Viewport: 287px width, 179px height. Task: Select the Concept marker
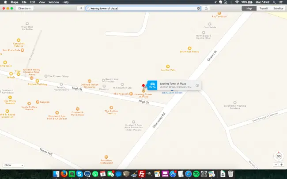point(104,86)
